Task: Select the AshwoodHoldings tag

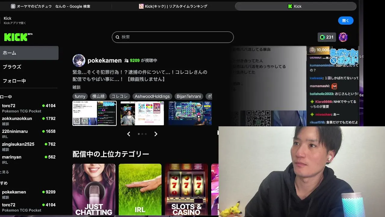Action: (x=152, y=96)
